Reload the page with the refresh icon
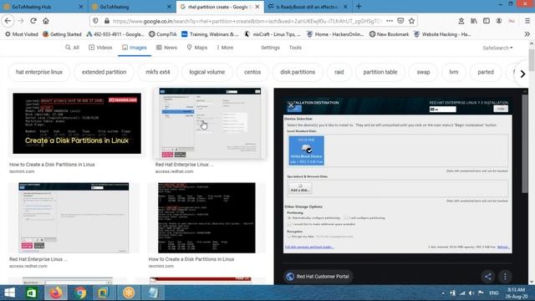 (33, 21)
